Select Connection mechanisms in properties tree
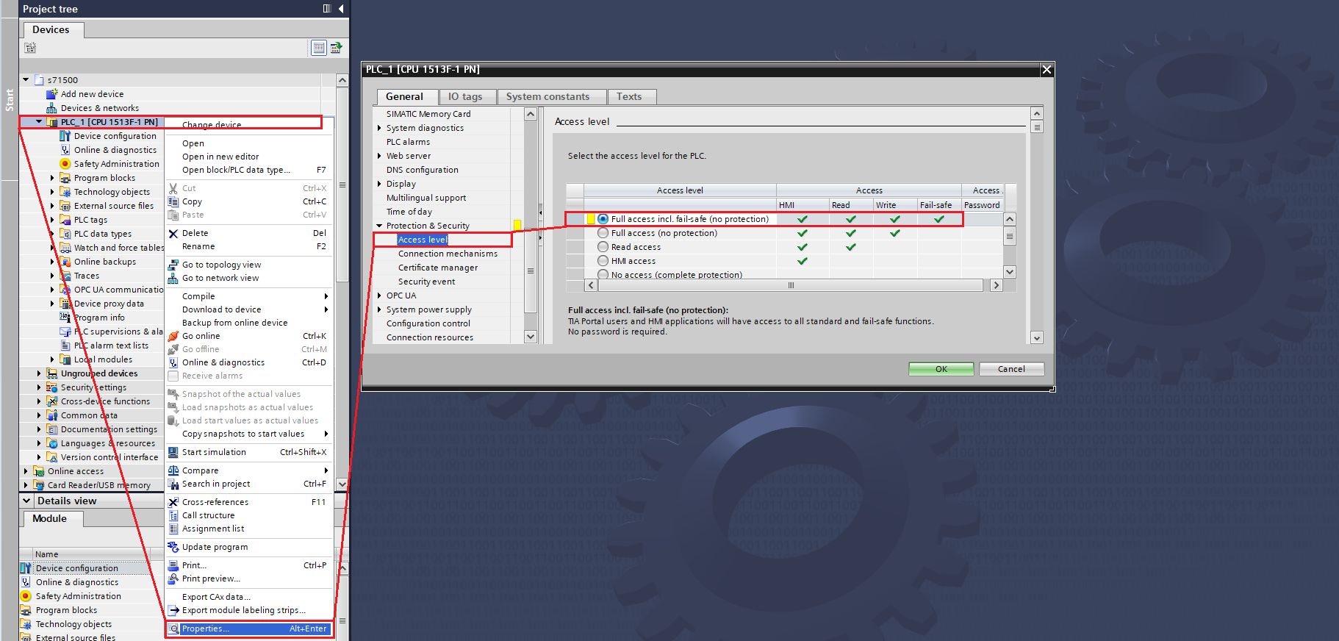The width and height of the screenshot is (1339, 641). [448, 254]
